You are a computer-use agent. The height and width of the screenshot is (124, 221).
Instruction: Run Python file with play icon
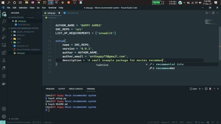206,13
